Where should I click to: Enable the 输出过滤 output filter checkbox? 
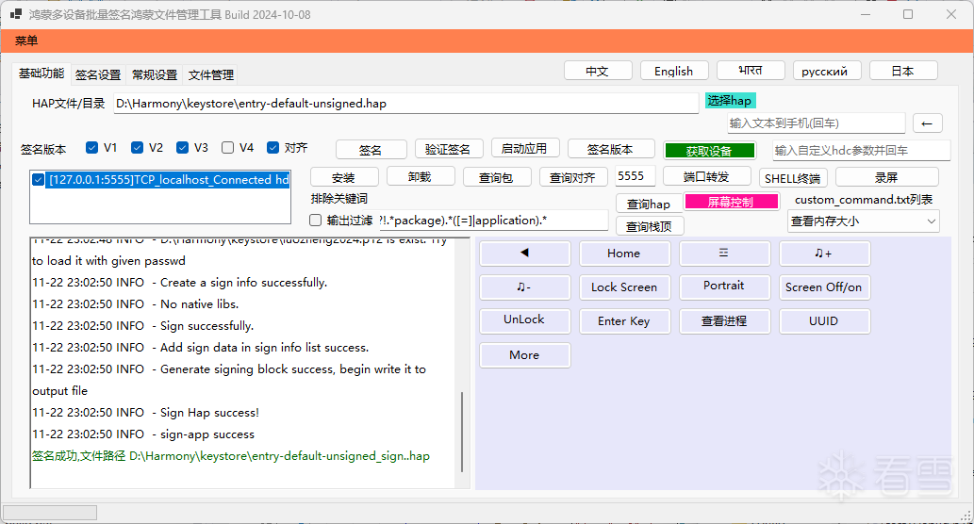coord(316,221)
